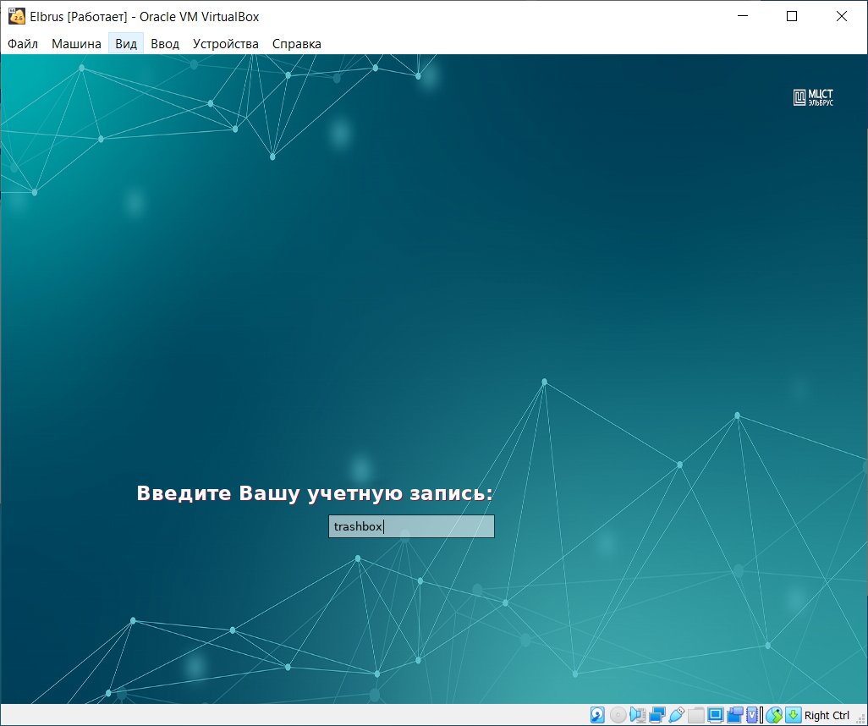Click the recording status icon
The width and height of the screenshot is (868, 726).
tap(734, 715)
